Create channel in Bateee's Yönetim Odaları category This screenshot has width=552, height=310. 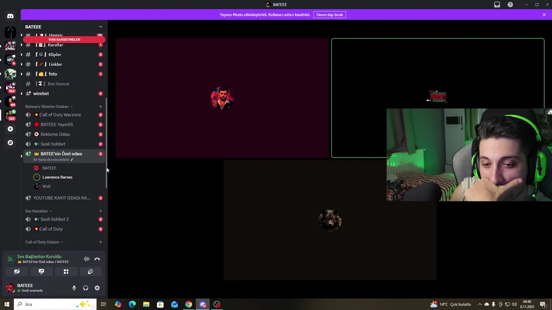(100, 106)
